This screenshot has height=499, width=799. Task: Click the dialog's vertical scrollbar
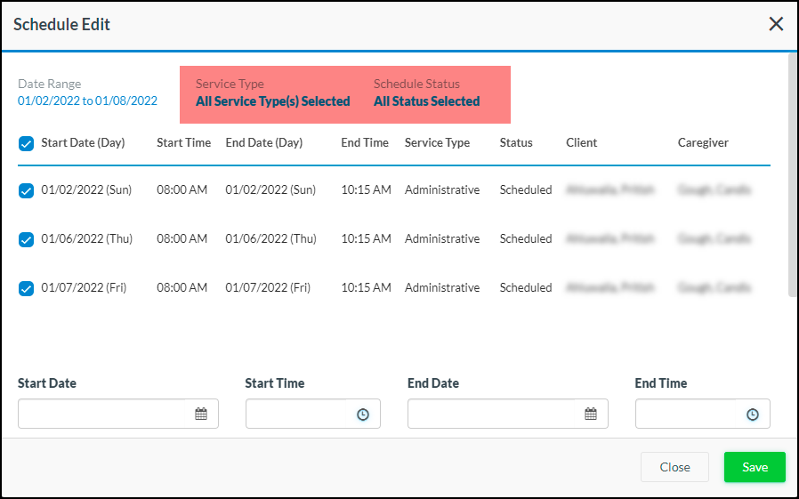pyautogui.click(x=792, y=178)
